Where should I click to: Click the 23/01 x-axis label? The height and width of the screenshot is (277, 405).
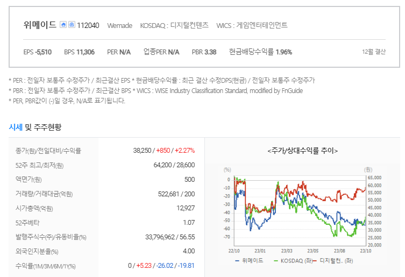click(260, 251)
